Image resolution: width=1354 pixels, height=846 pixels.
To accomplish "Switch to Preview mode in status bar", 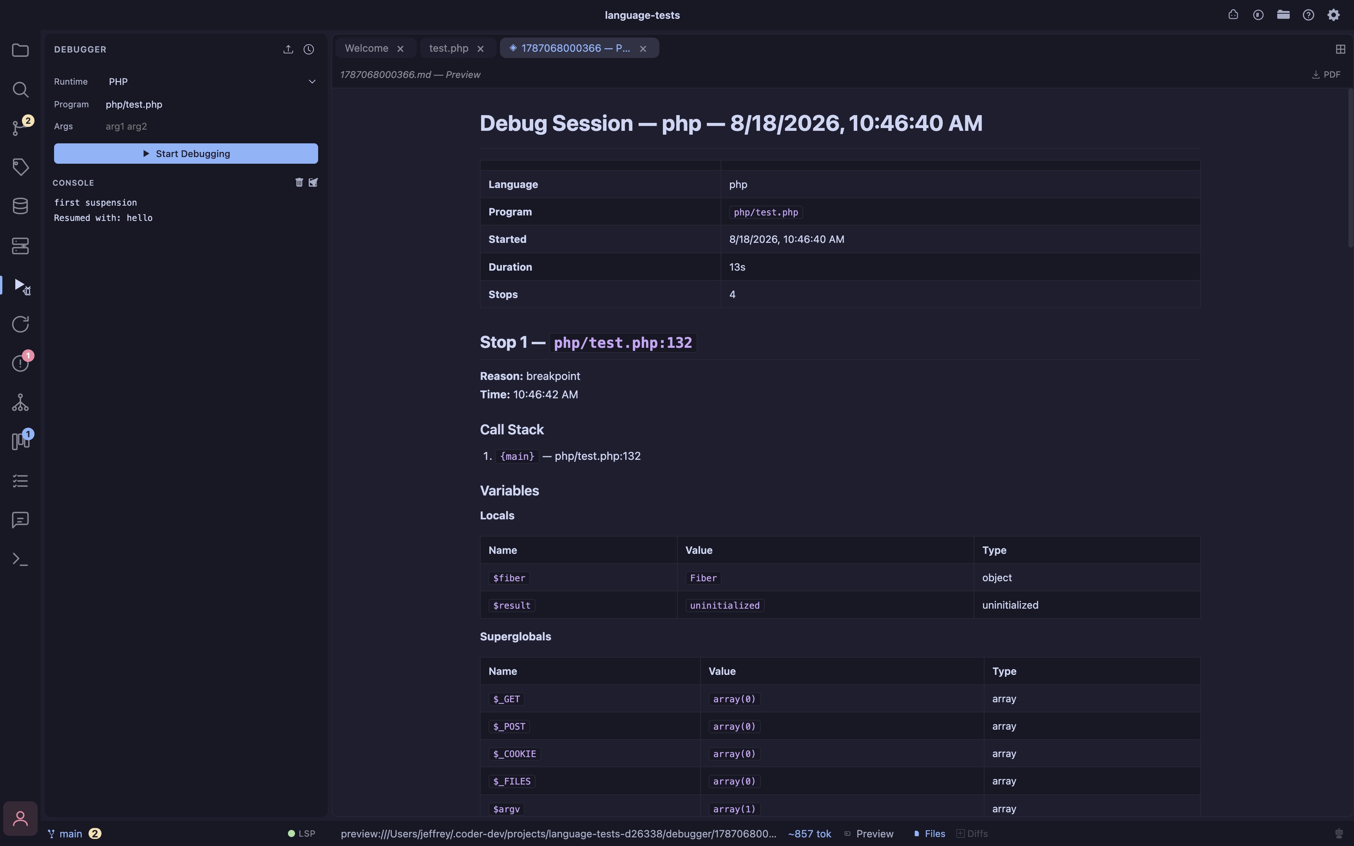I will coord(869,834).
